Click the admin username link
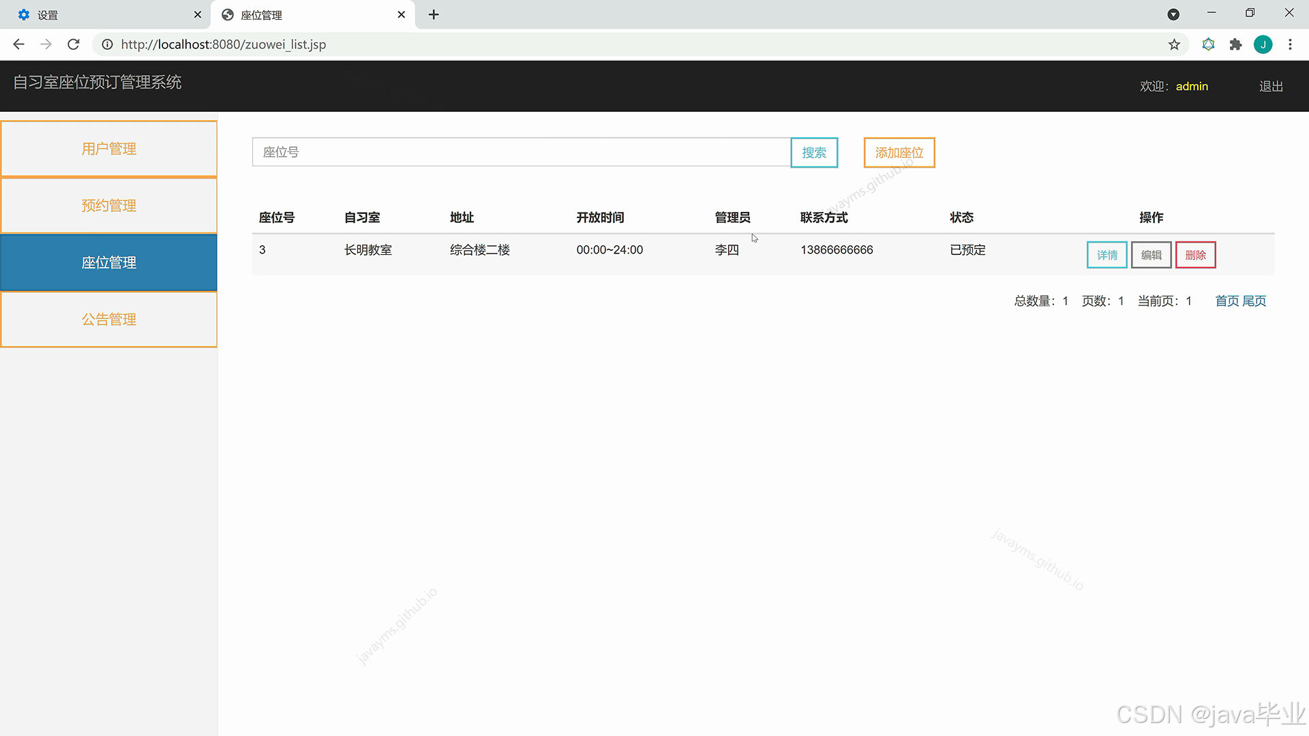The image size is (1309, 736). coord(1192,87)
